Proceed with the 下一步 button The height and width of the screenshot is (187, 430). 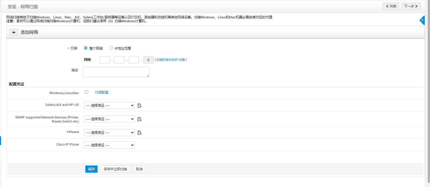[x=411, y=6]
